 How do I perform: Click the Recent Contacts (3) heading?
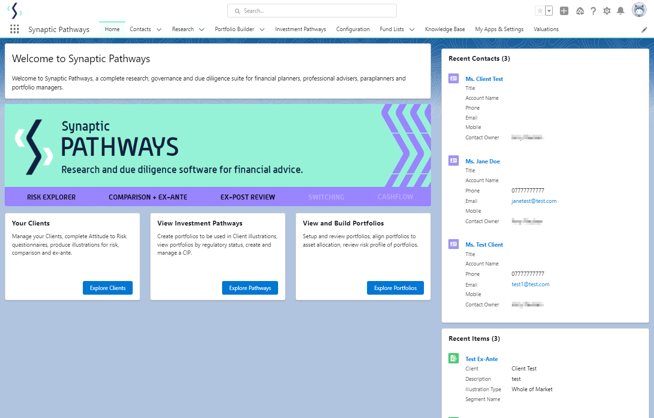click(479, 58)
